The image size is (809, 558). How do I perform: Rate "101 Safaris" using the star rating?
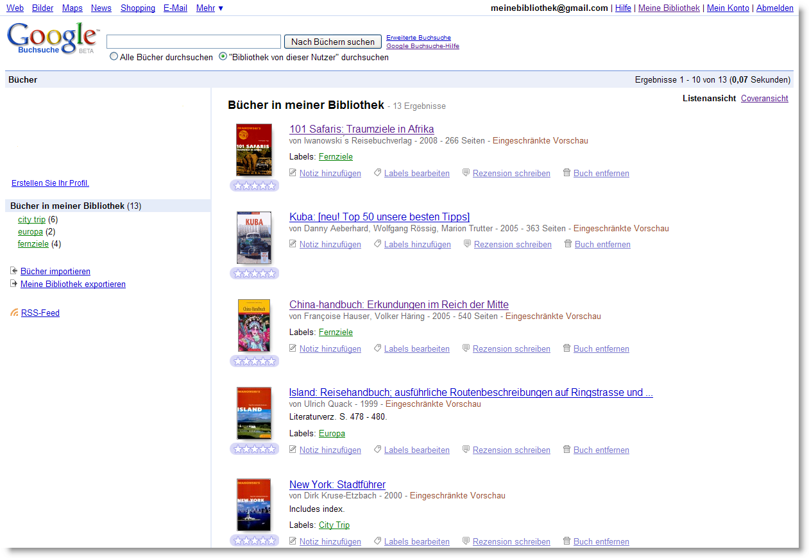254,185
